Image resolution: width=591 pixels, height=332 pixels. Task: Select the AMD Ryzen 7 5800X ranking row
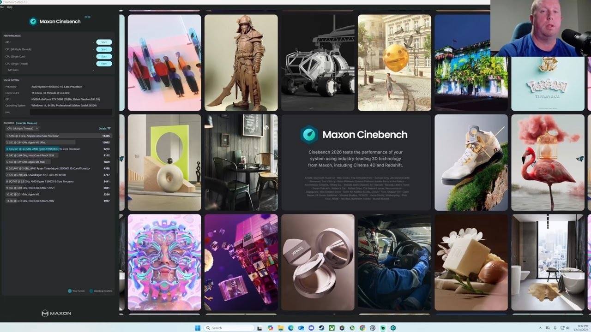[58, 181]
